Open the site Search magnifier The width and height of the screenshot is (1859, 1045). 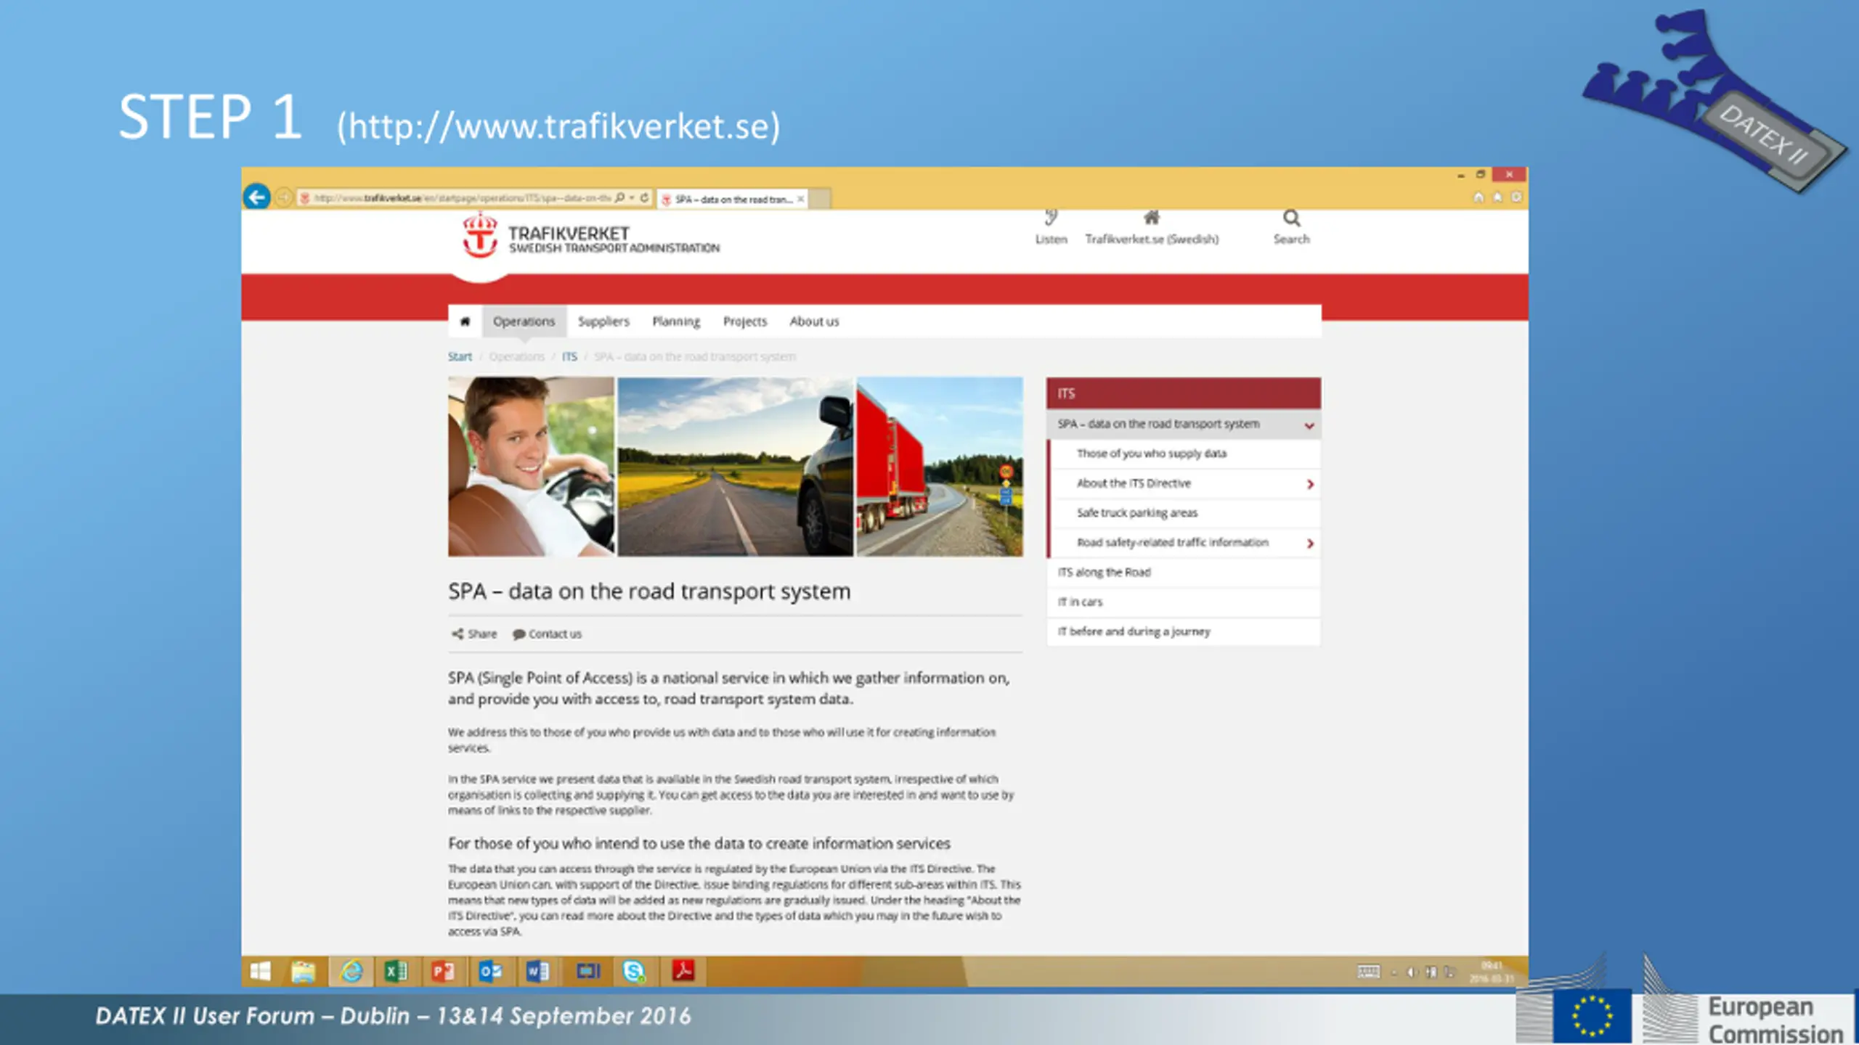[x=1291, y=218]
